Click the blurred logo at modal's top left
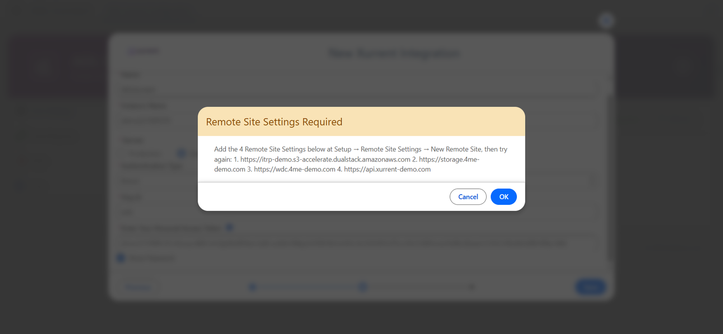Image resolution: width=723 pixels, height=334 pixels. click(143, 51)
